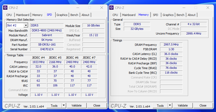Click the empty Command Rate (CR) field
The height and width of the screenshot is (112, 216).
(171, 77)
